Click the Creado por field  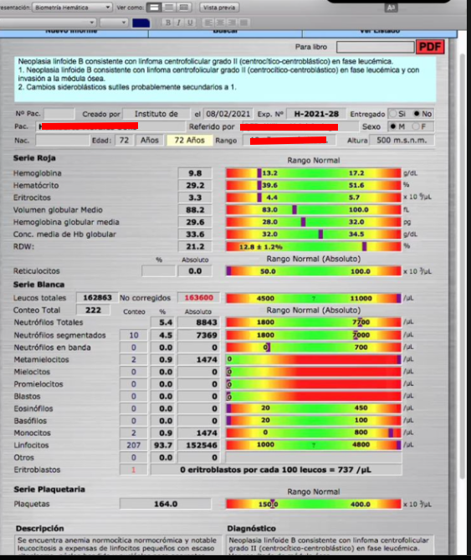(x=156, y=114)
